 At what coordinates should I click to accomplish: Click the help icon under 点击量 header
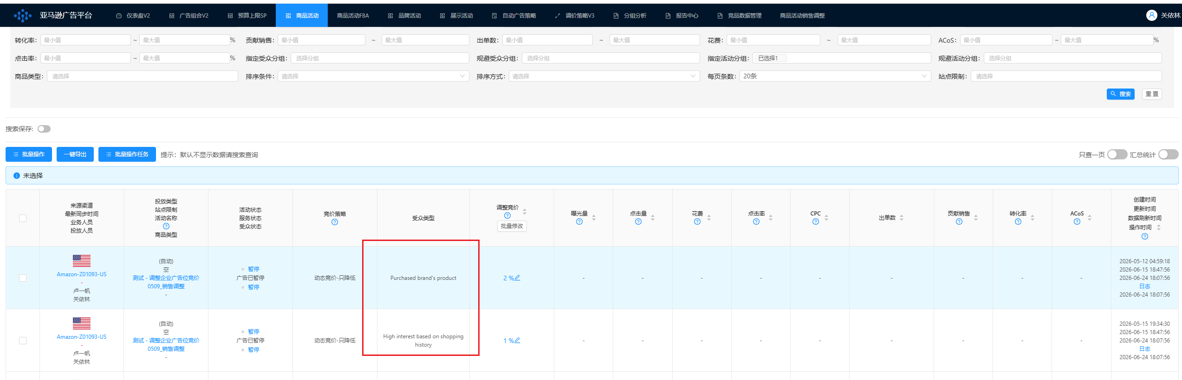638,222
